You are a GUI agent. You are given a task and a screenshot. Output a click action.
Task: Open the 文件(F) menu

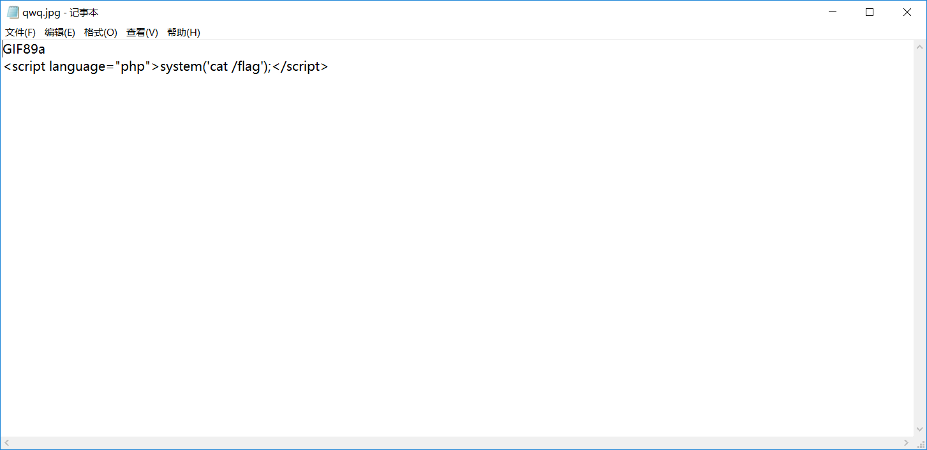click(x=20, y=33)
